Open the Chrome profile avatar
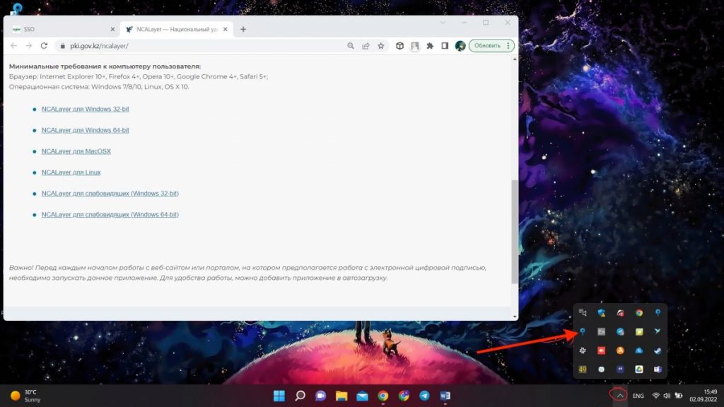724x407 pixels. click(x=460, y=46)
